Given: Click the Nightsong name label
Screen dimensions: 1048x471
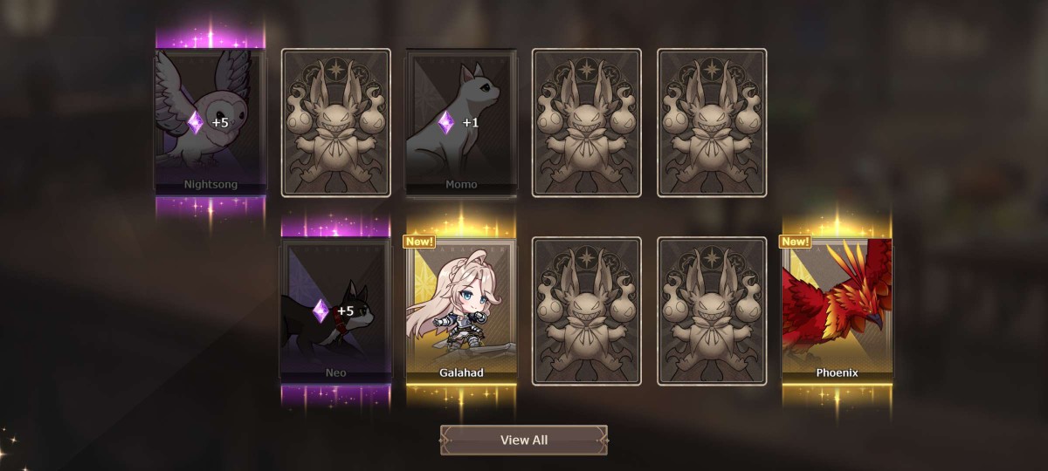Looking at the screenshot, I should click(x=210, y=185).
